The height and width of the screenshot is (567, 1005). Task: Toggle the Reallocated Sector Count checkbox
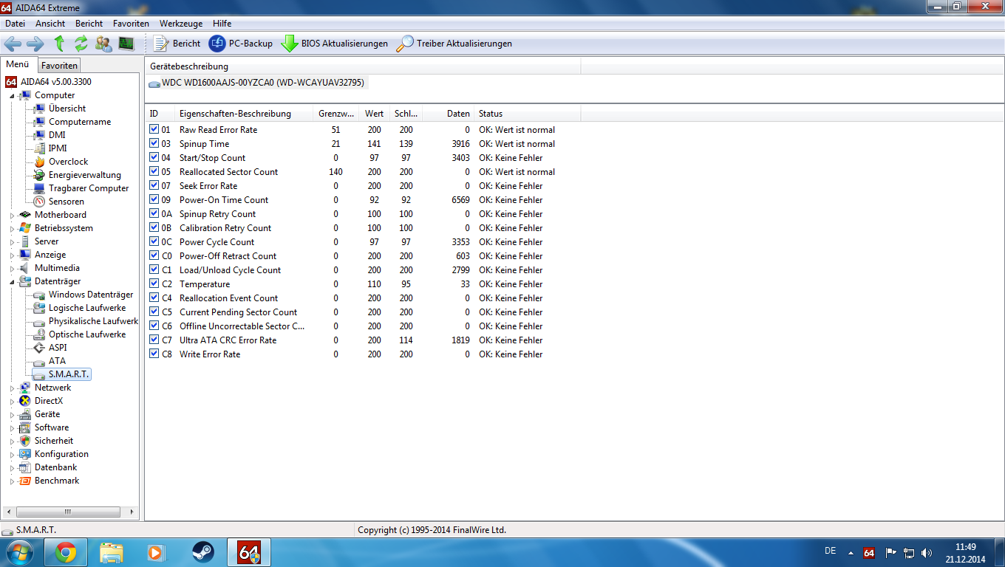[x=154, y=171]
